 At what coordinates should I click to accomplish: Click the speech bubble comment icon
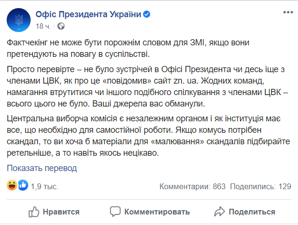pyautogui.click(x=115, y=212)
